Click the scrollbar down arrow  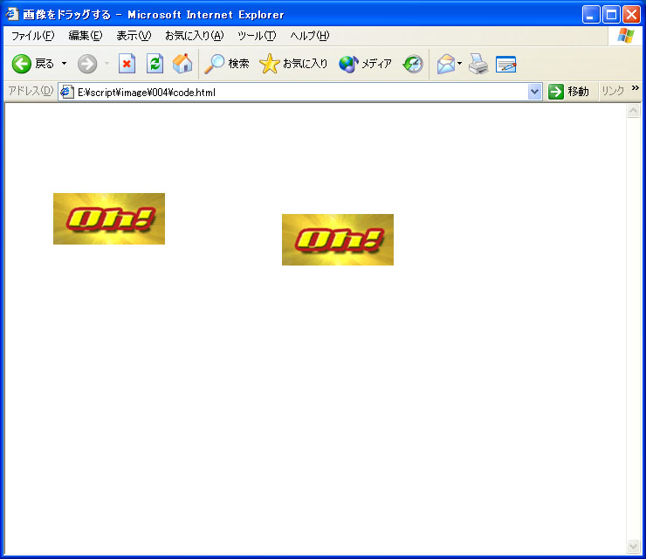(633, 547)
